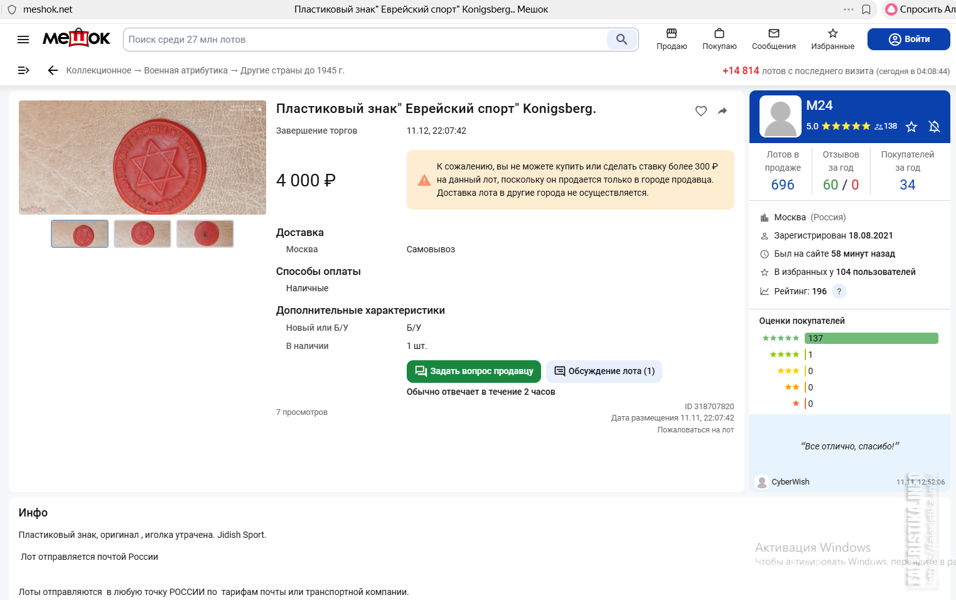Screen dimensions: 956x600
Task: Open the Покупаю section
Action: point(719,39)
